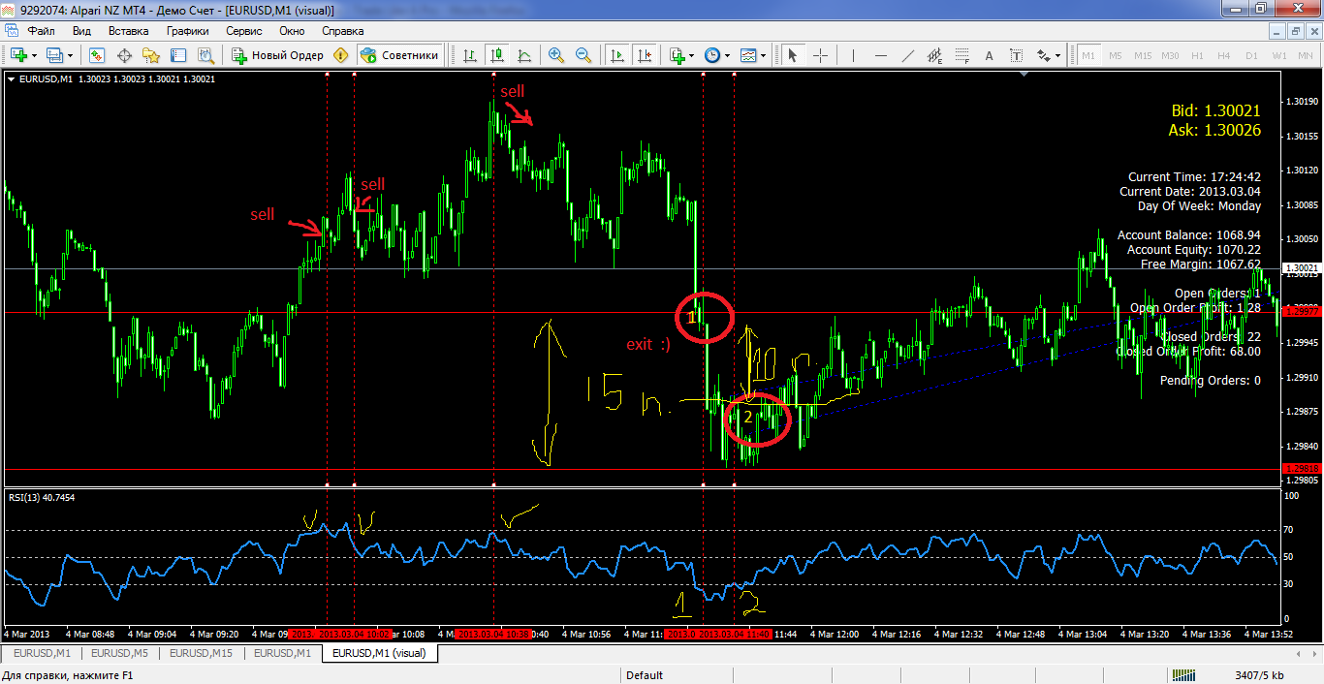Click the connection status 3407/5 kb
The height and width of the screenshot is (684, 1324).
tap(1260, 675)
